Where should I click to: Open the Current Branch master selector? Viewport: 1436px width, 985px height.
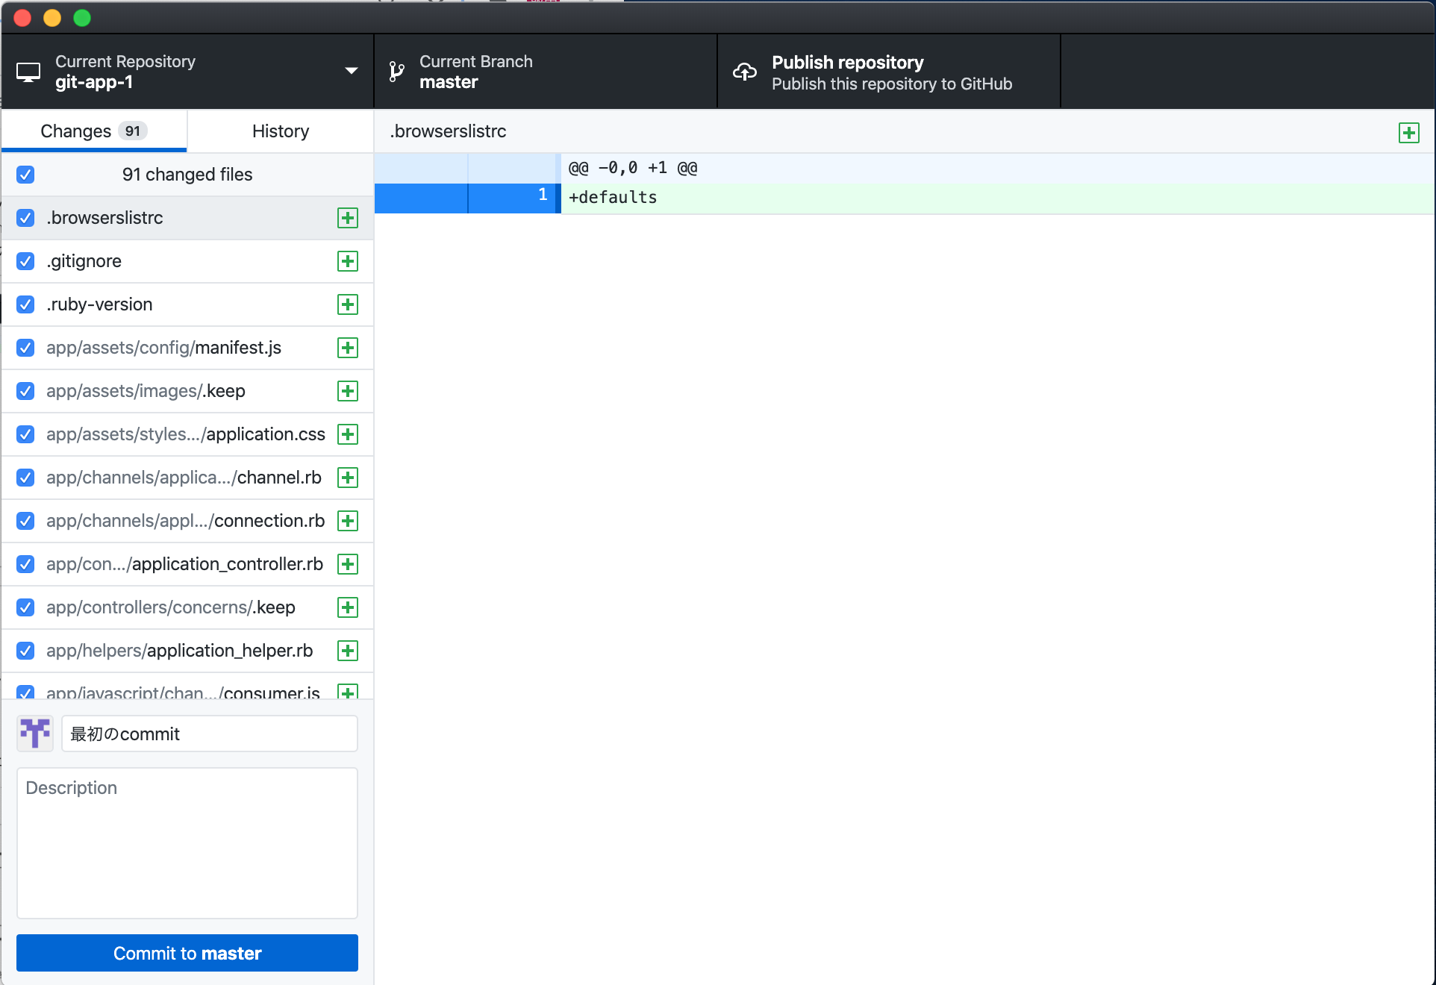(x=545, y=72)
